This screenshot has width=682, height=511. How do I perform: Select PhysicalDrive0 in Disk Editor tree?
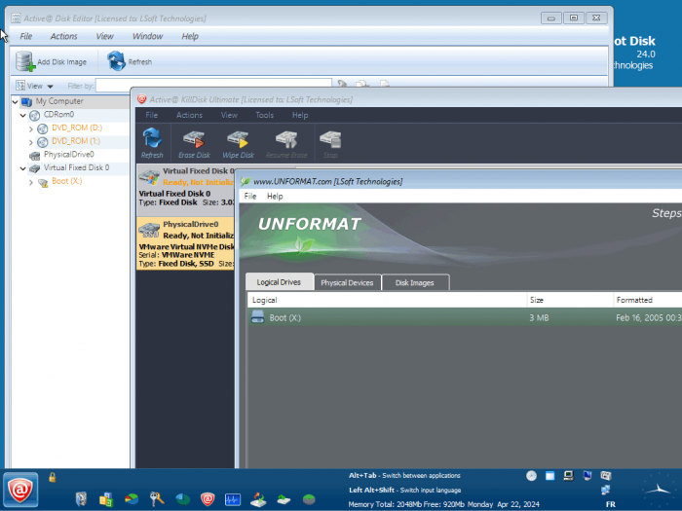click(68, 154)
